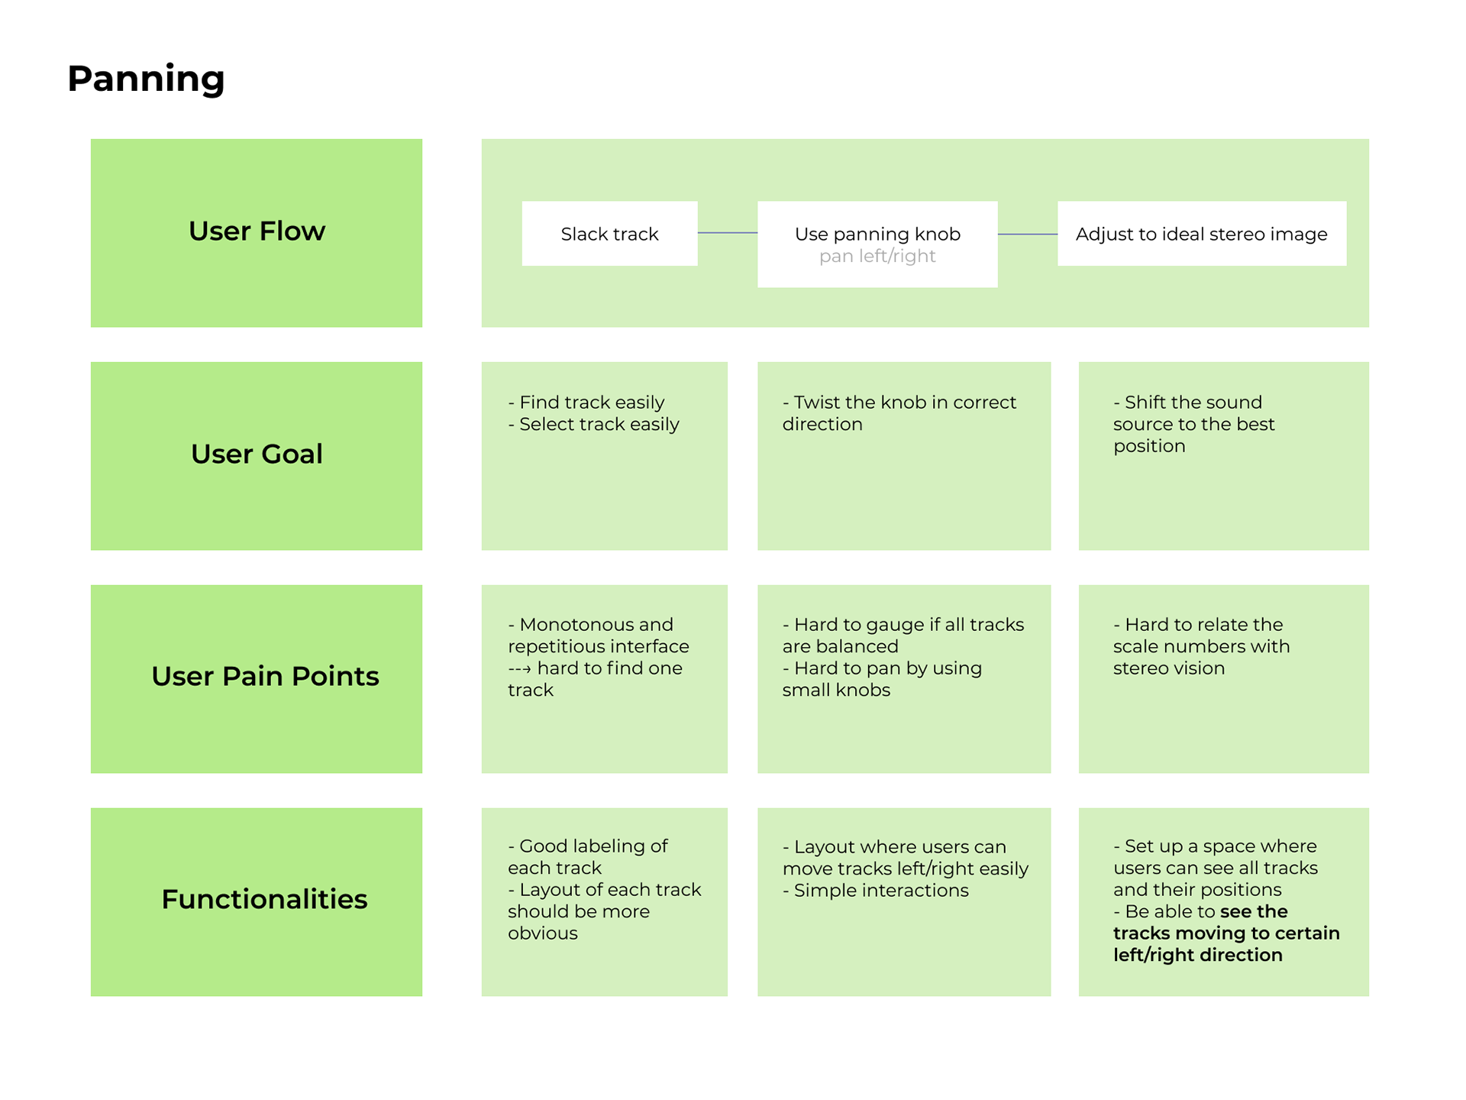Click the bold see the tracks moving text
Image resolution: width=1466 pixels, height=1100 pixels.
pyautogui.click(x=1226, y=933)
